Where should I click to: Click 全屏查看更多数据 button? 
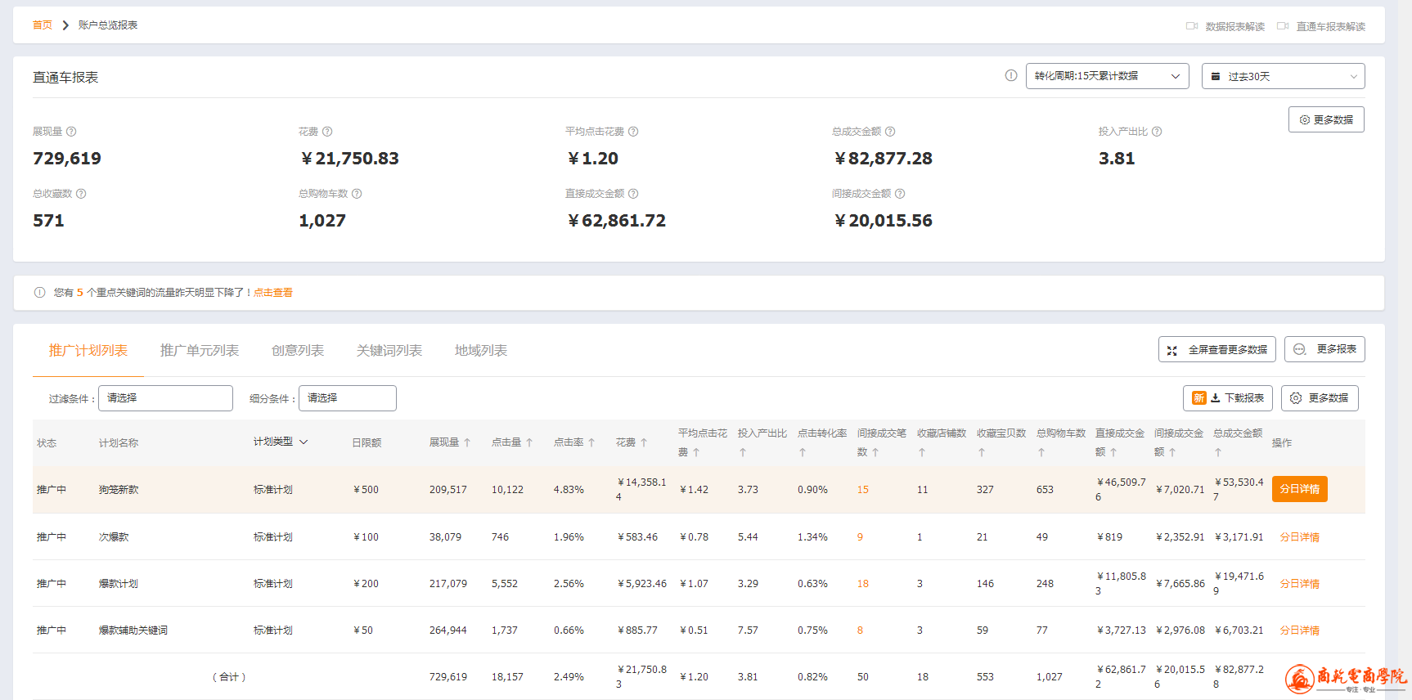[x=1217, y=349]
